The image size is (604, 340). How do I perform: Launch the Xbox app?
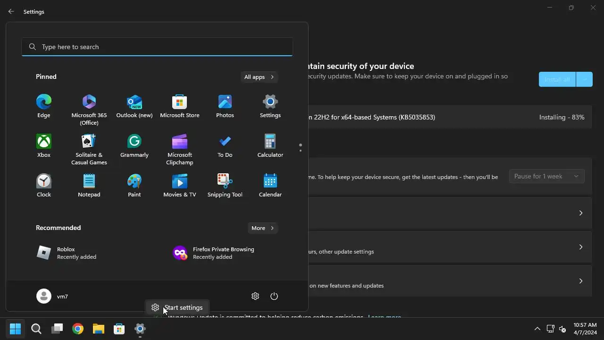(x=44, y=146)
